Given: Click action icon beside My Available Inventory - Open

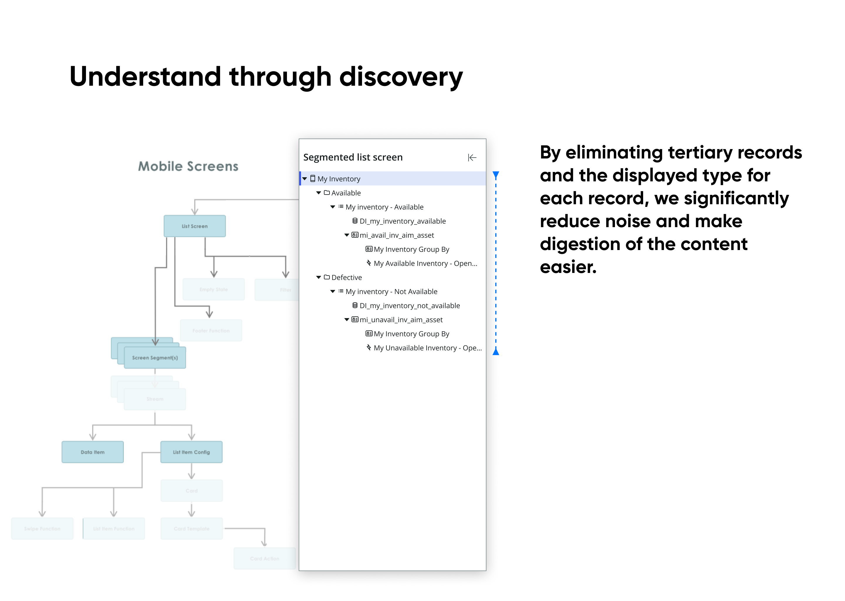Looking at the screenshot, I should click(369, 263).
